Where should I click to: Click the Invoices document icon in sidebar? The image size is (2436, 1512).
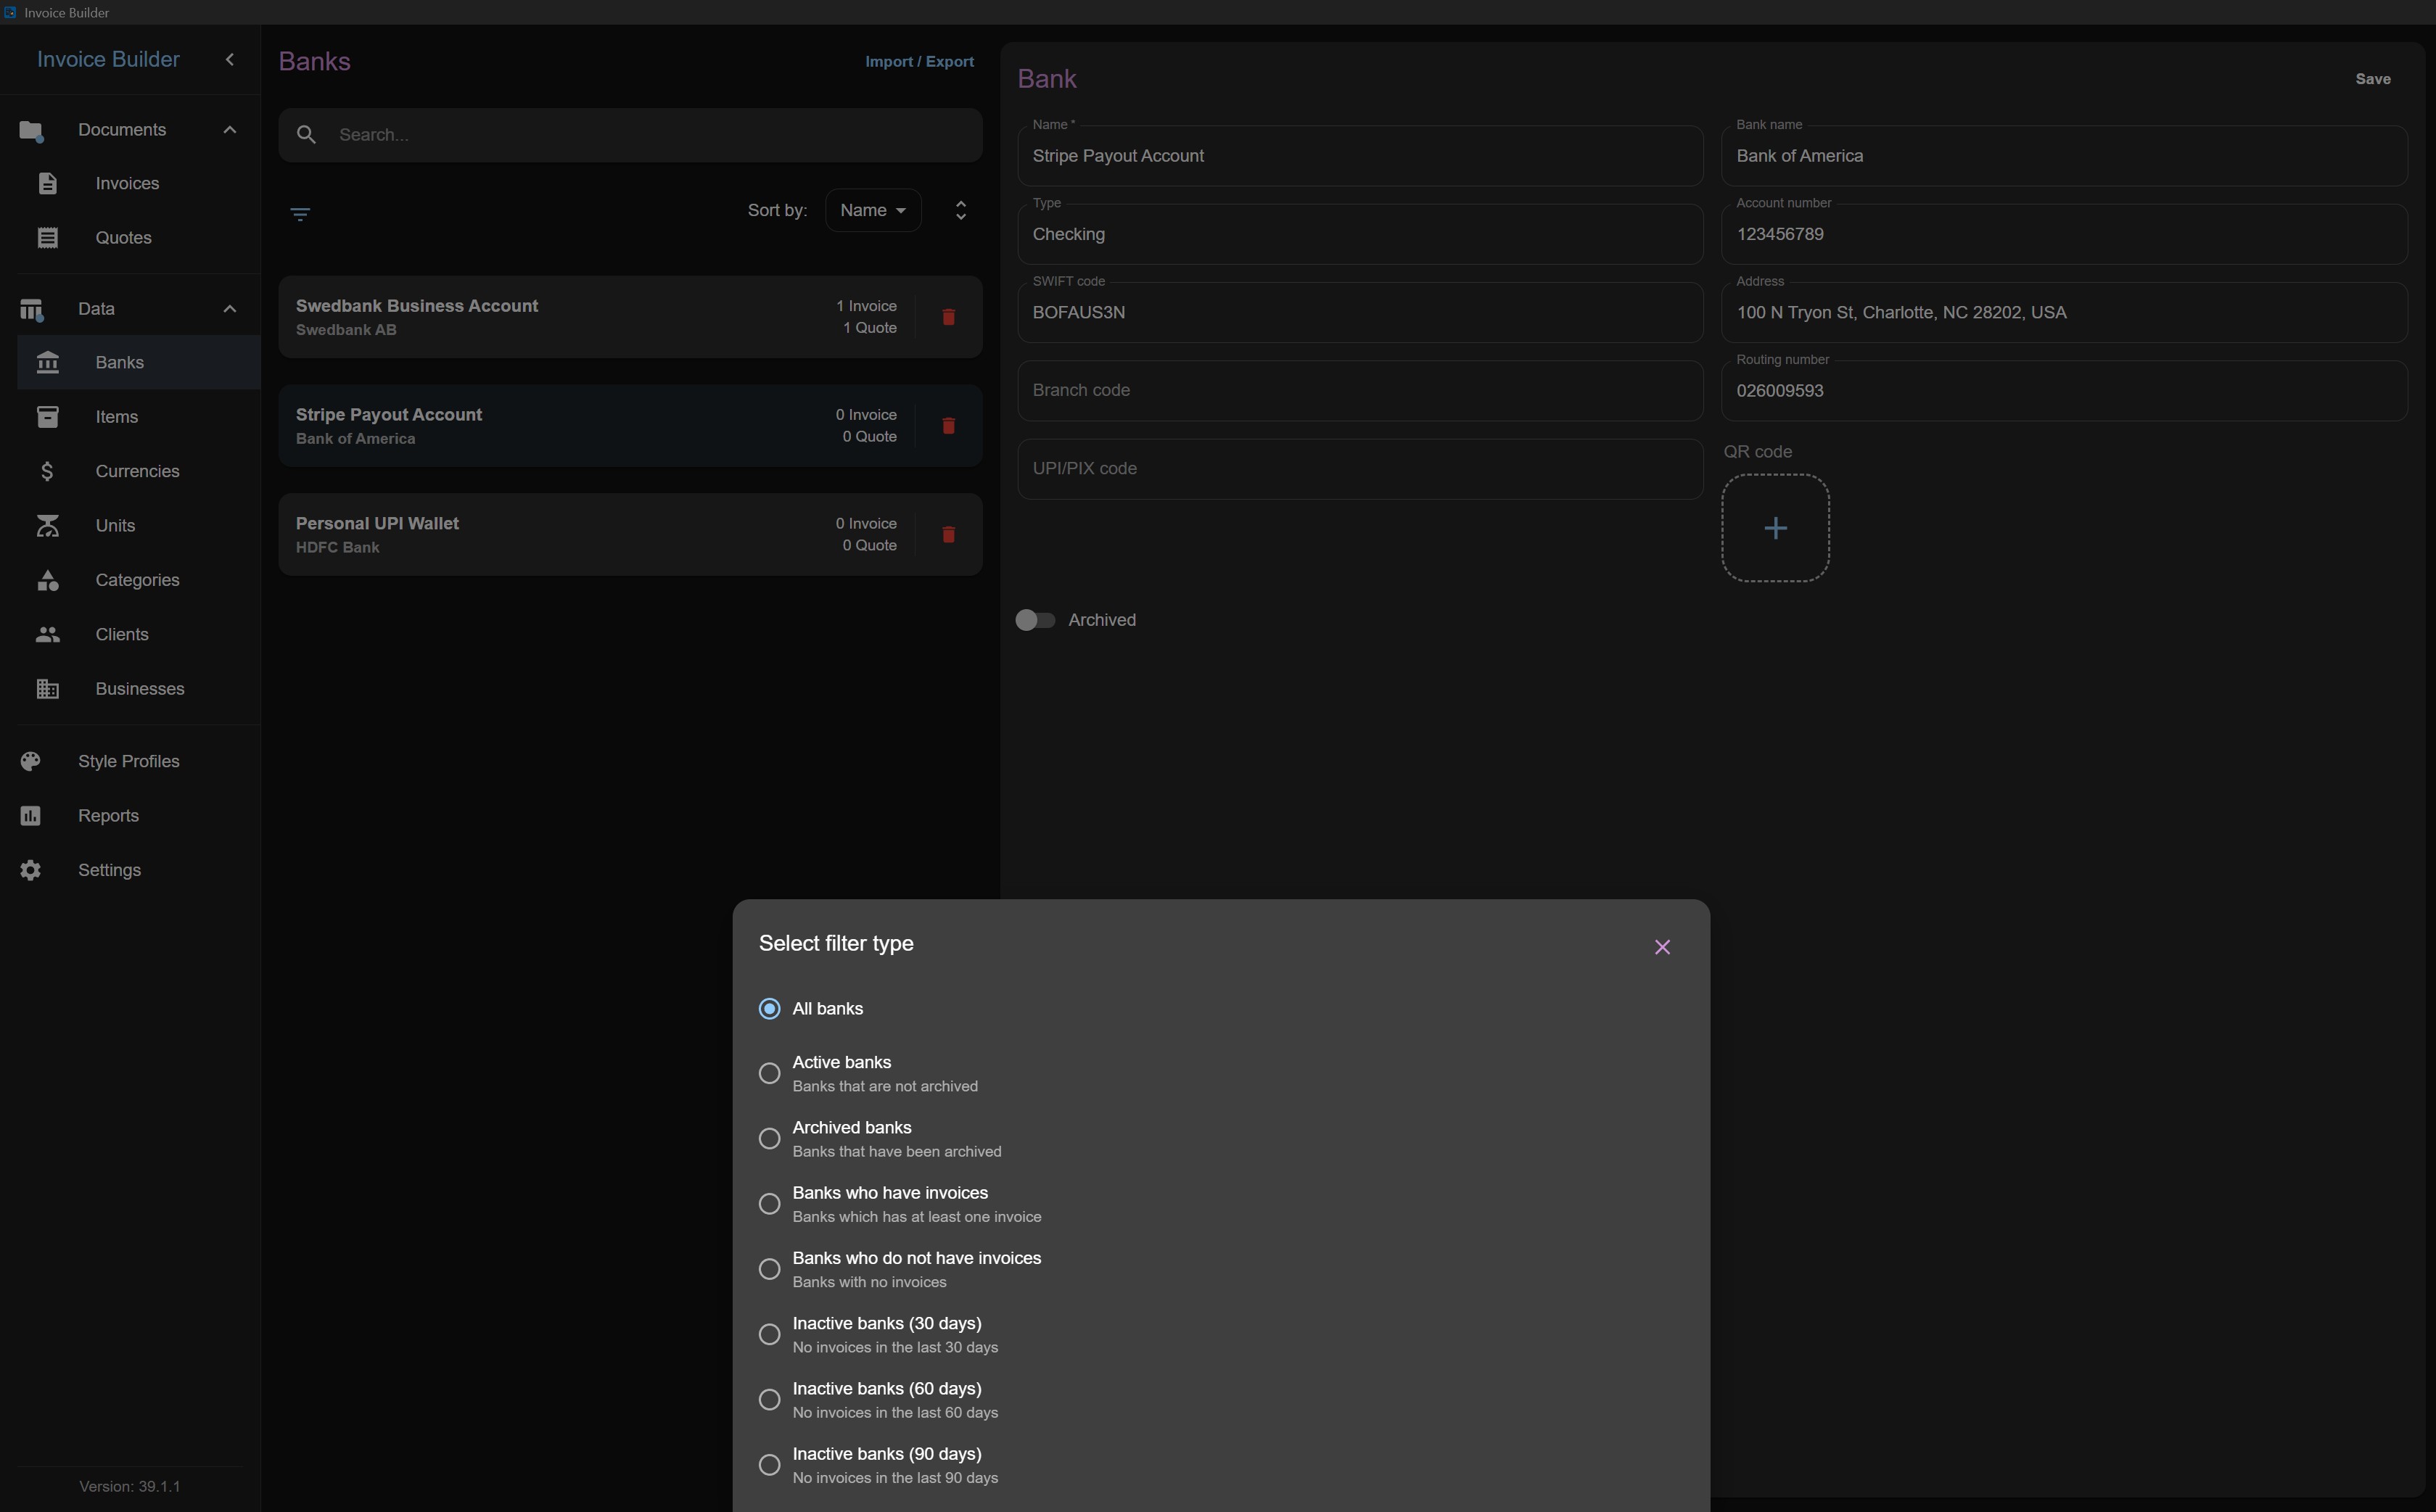coord(47,183)
